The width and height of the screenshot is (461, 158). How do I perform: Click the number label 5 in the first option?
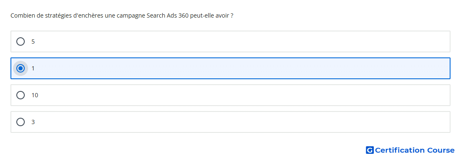(x=33, y=41)
